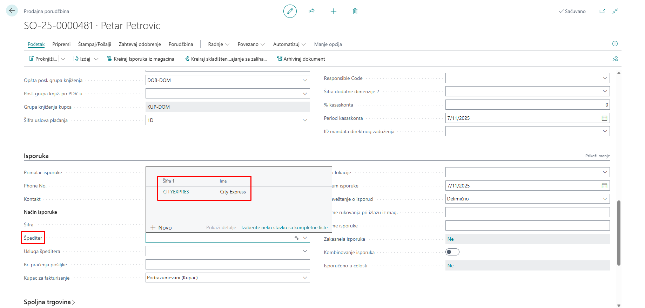This screenshot has width=645, height=308.
Task: Click the plus icon to create new
Action: pos(333,11)
